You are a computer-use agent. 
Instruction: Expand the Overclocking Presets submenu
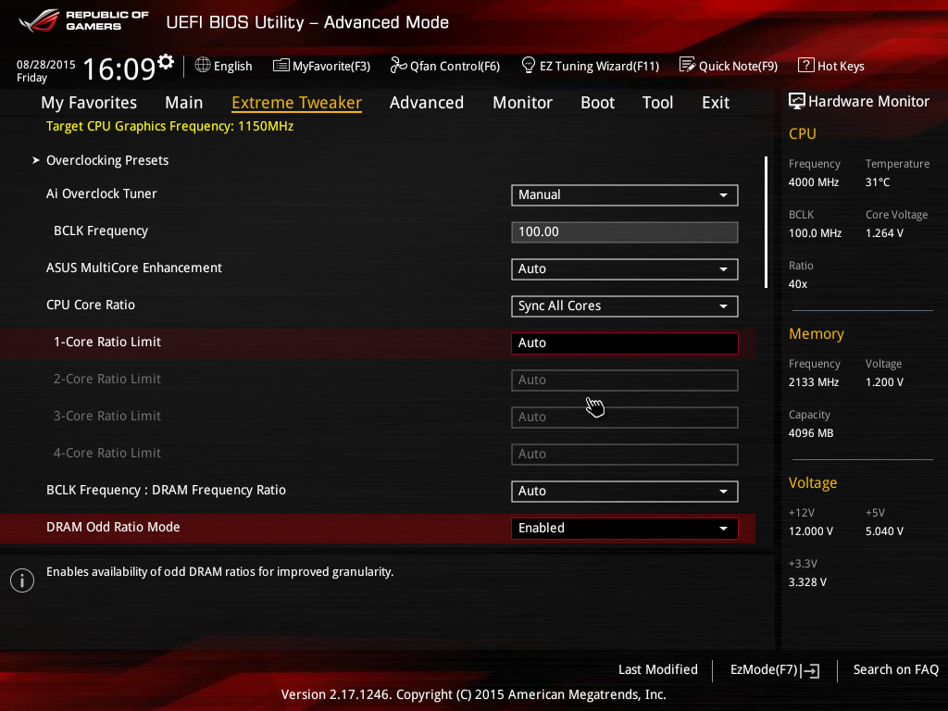coord(107,160)
